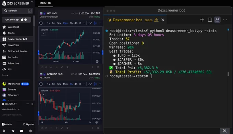Select the 15m timeframe on UFD chart
This screenshot has width=233, height=134.
[65, 23]
